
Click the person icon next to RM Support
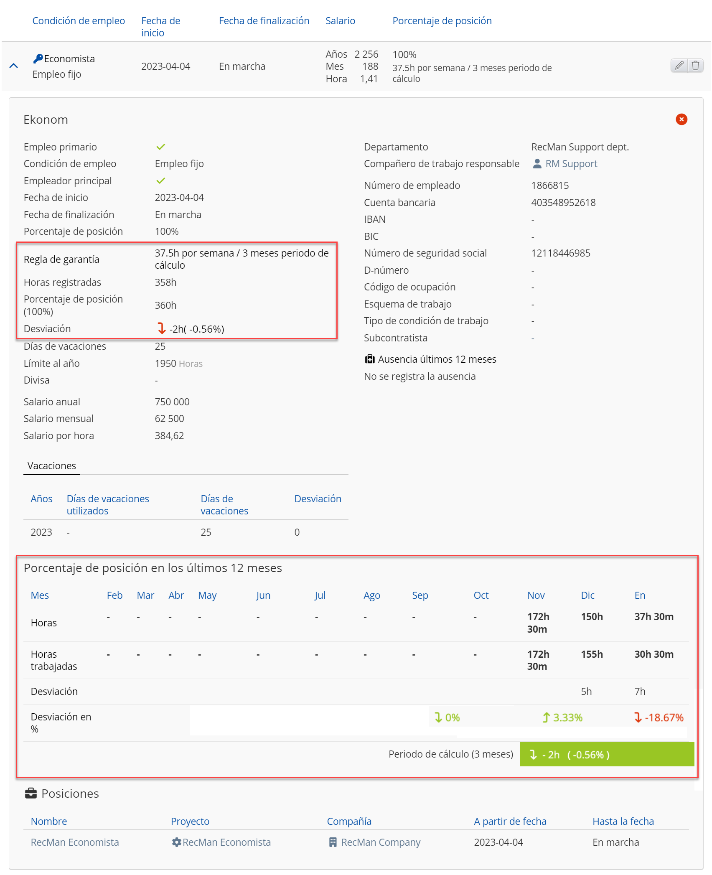tap(537, 164)
